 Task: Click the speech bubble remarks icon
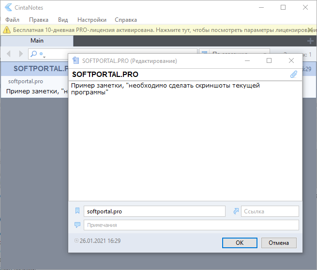[77, 225]
